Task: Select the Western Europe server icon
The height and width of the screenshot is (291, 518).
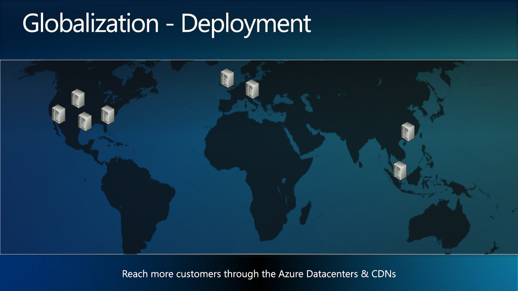Action: (x=252, y=89)
